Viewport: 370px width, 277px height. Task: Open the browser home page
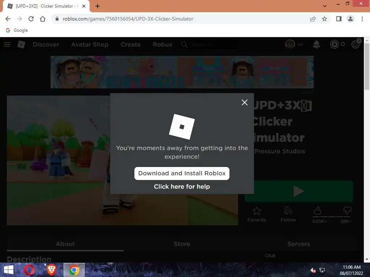pos(43,19)
